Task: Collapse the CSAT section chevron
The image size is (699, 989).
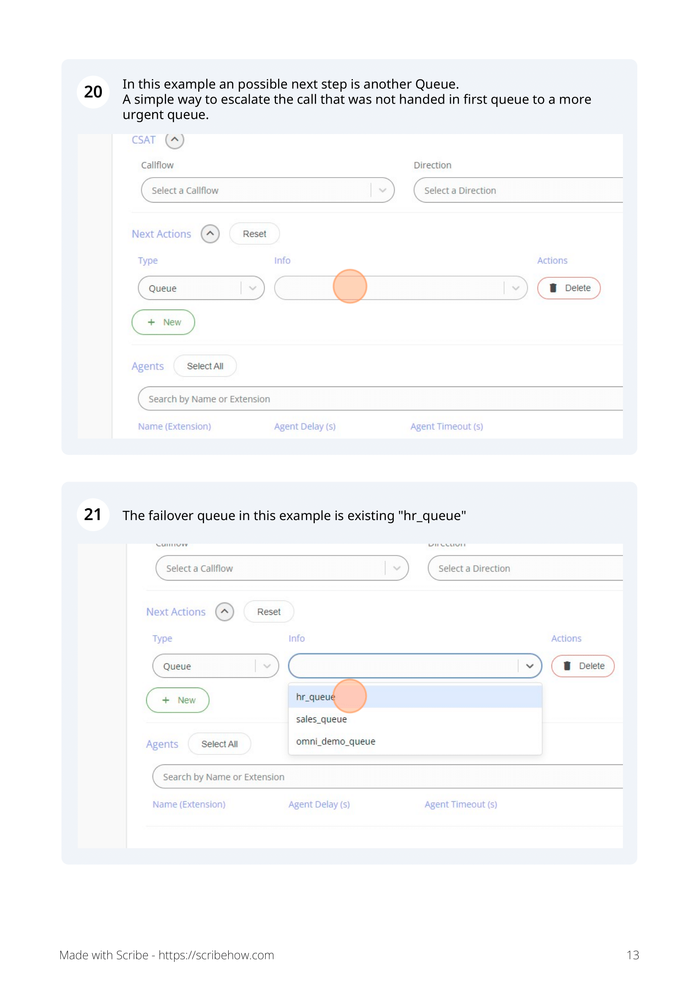Action: (174, 140)
